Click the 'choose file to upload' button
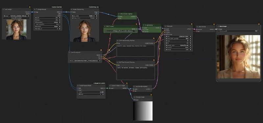Screen dimensions: 263x123 [16, 18]
